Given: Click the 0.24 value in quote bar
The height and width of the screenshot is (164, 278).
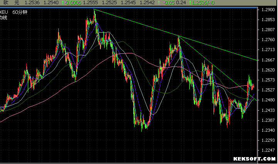Looking at the screenshot, I should [x=181, y=3].
